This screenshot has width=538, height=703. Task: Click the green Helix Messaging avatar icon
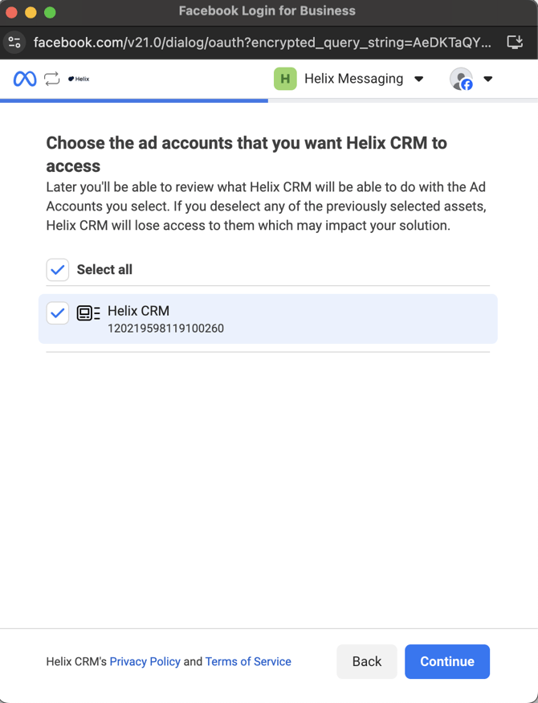tap(285, 79)
